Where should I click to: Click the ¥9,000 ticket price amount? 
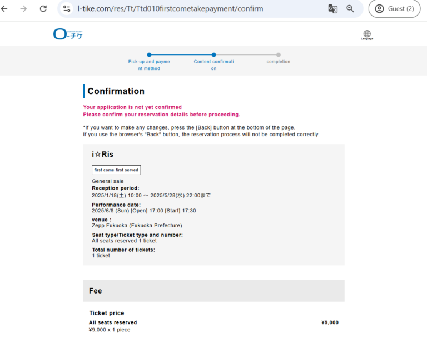tap(330, 322)
